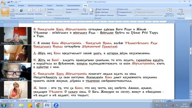Select Разметка страницы view mode
Viewport: 192px width, 108px height.
pos(5,12)
